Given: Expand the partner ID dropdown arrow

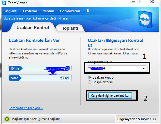Looking at the screenshot, I should pos(144,69).
